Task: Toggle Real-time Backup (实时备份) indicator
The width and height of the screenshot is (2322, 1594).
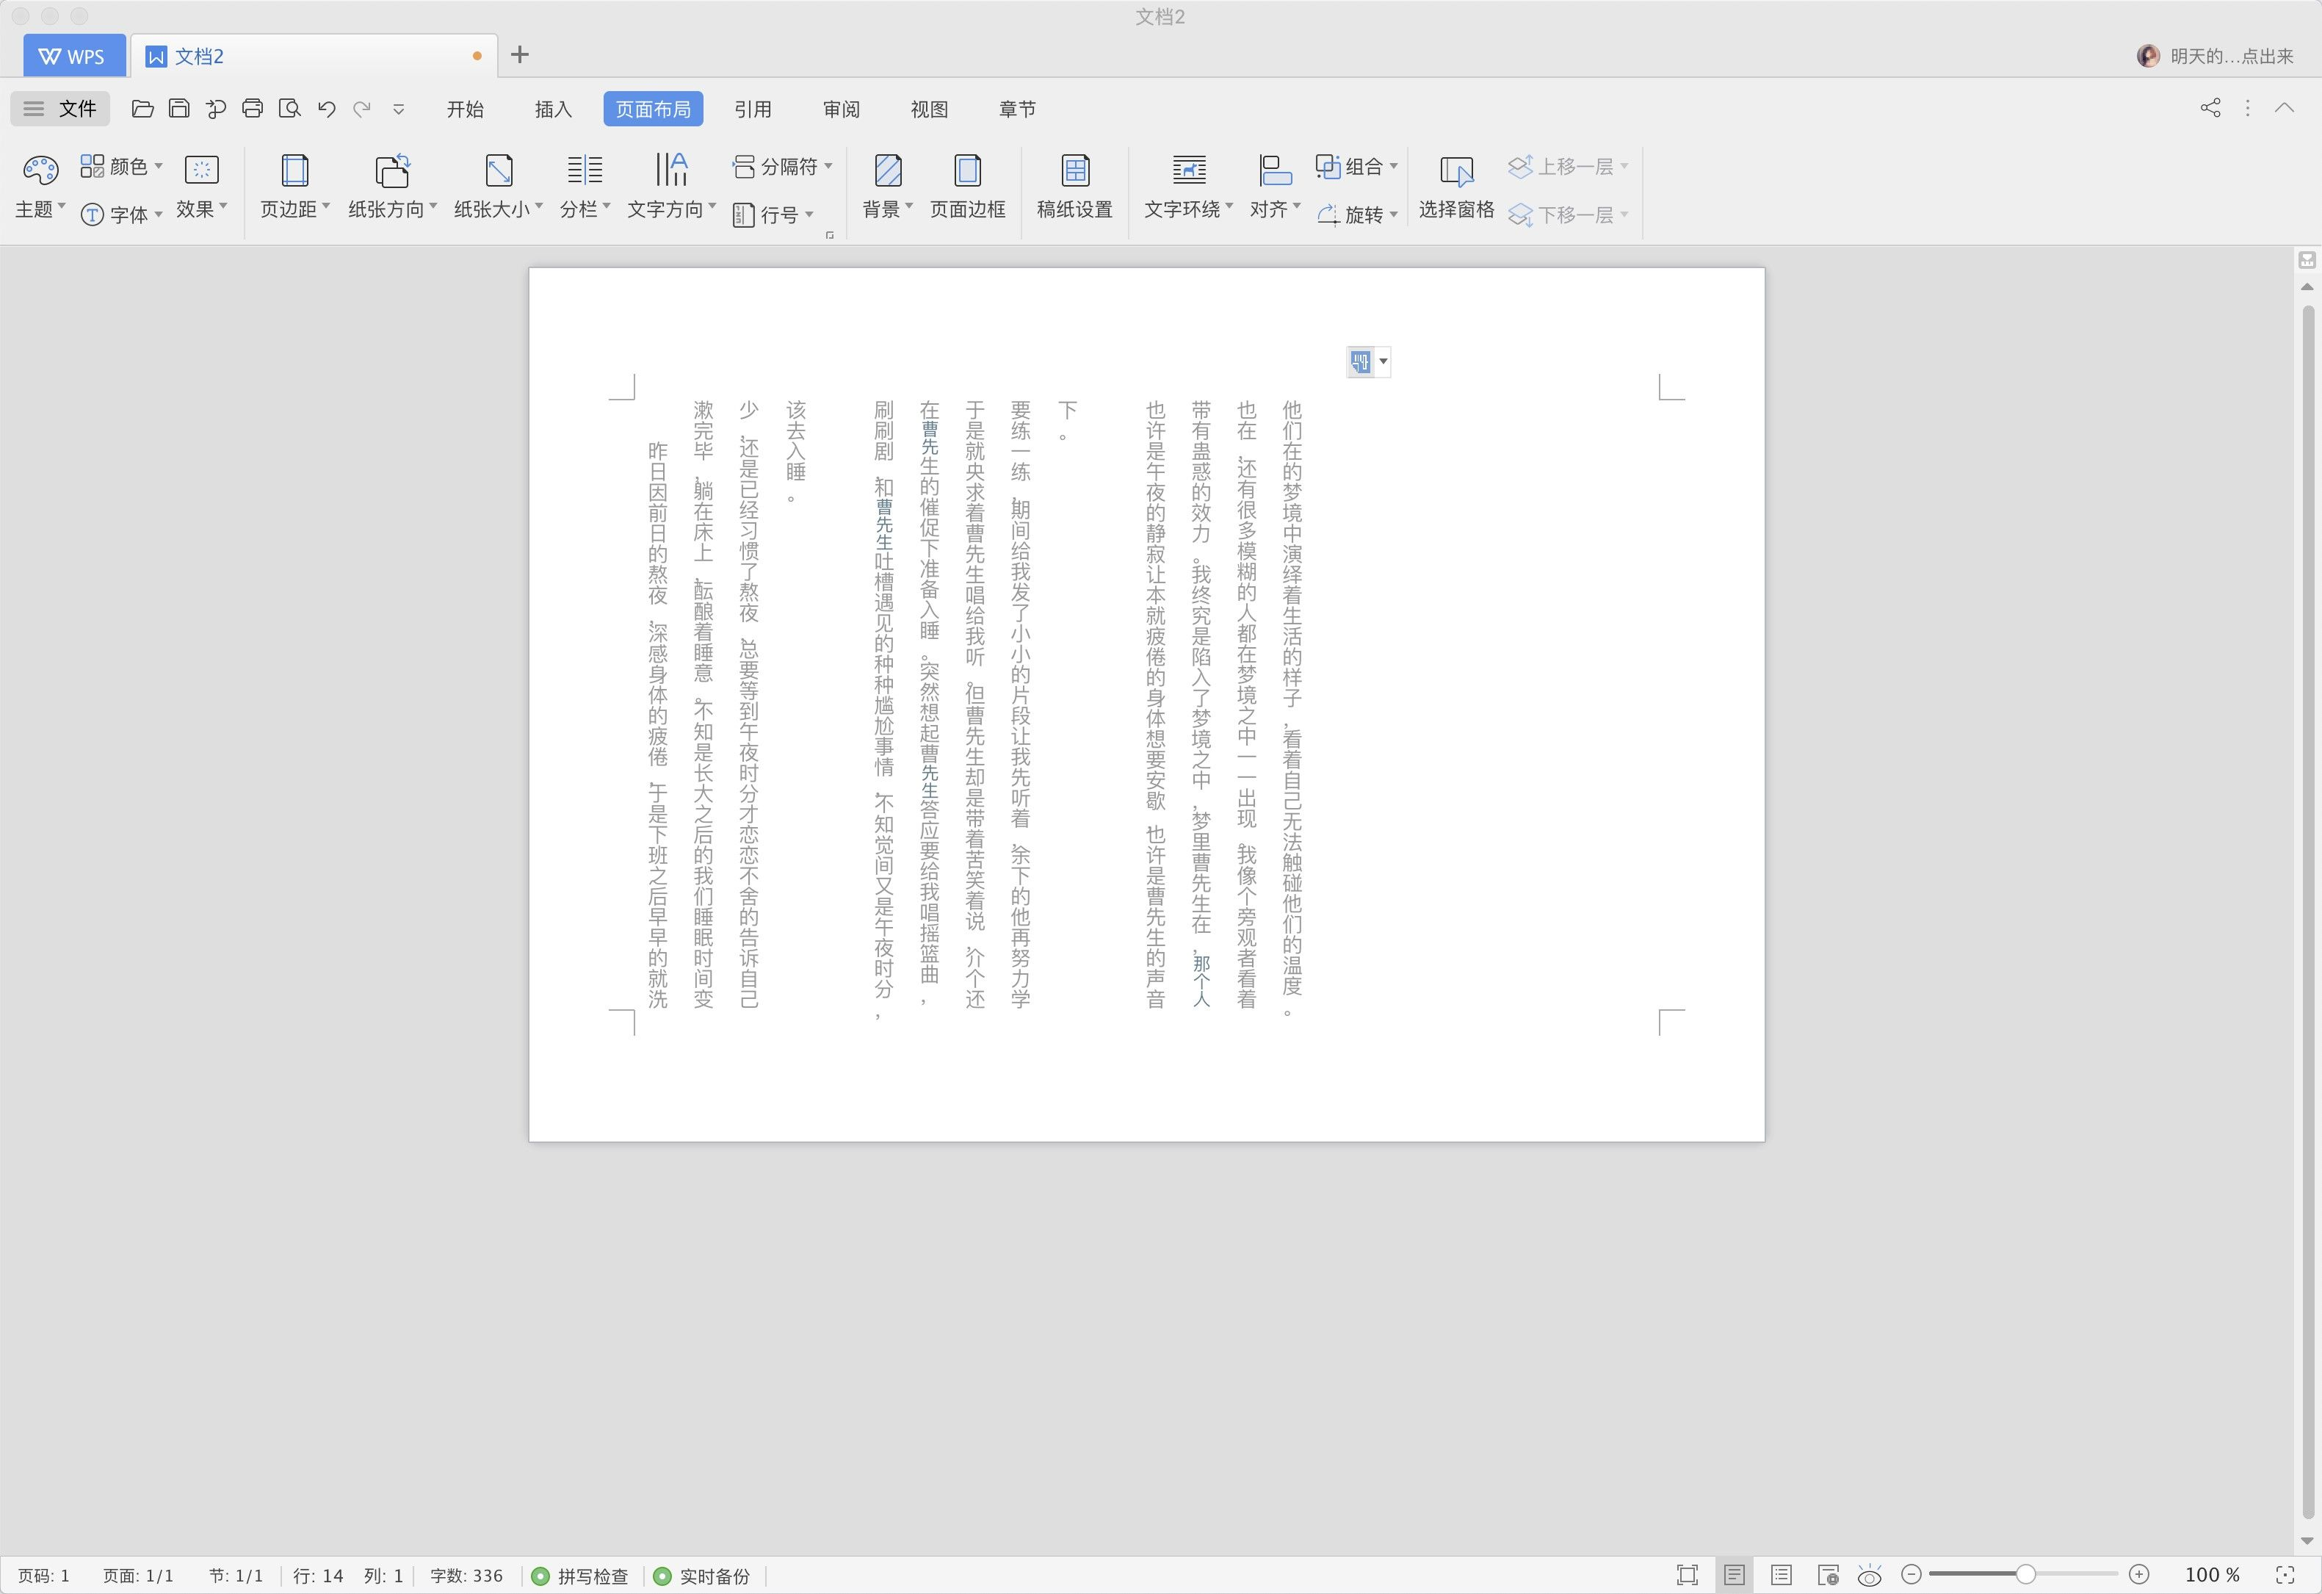Action: click(702, 1576)
